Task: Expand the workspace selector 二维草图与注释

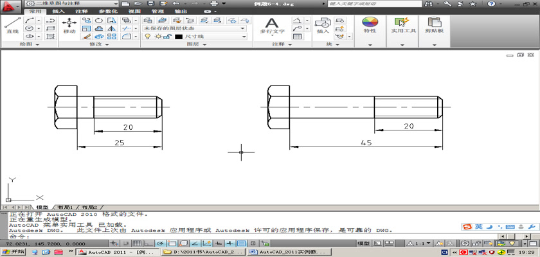Action: (x=69, y=4)
